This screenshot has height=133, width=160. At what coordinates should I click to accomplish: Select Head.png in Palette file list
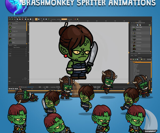tap(141, 46)
